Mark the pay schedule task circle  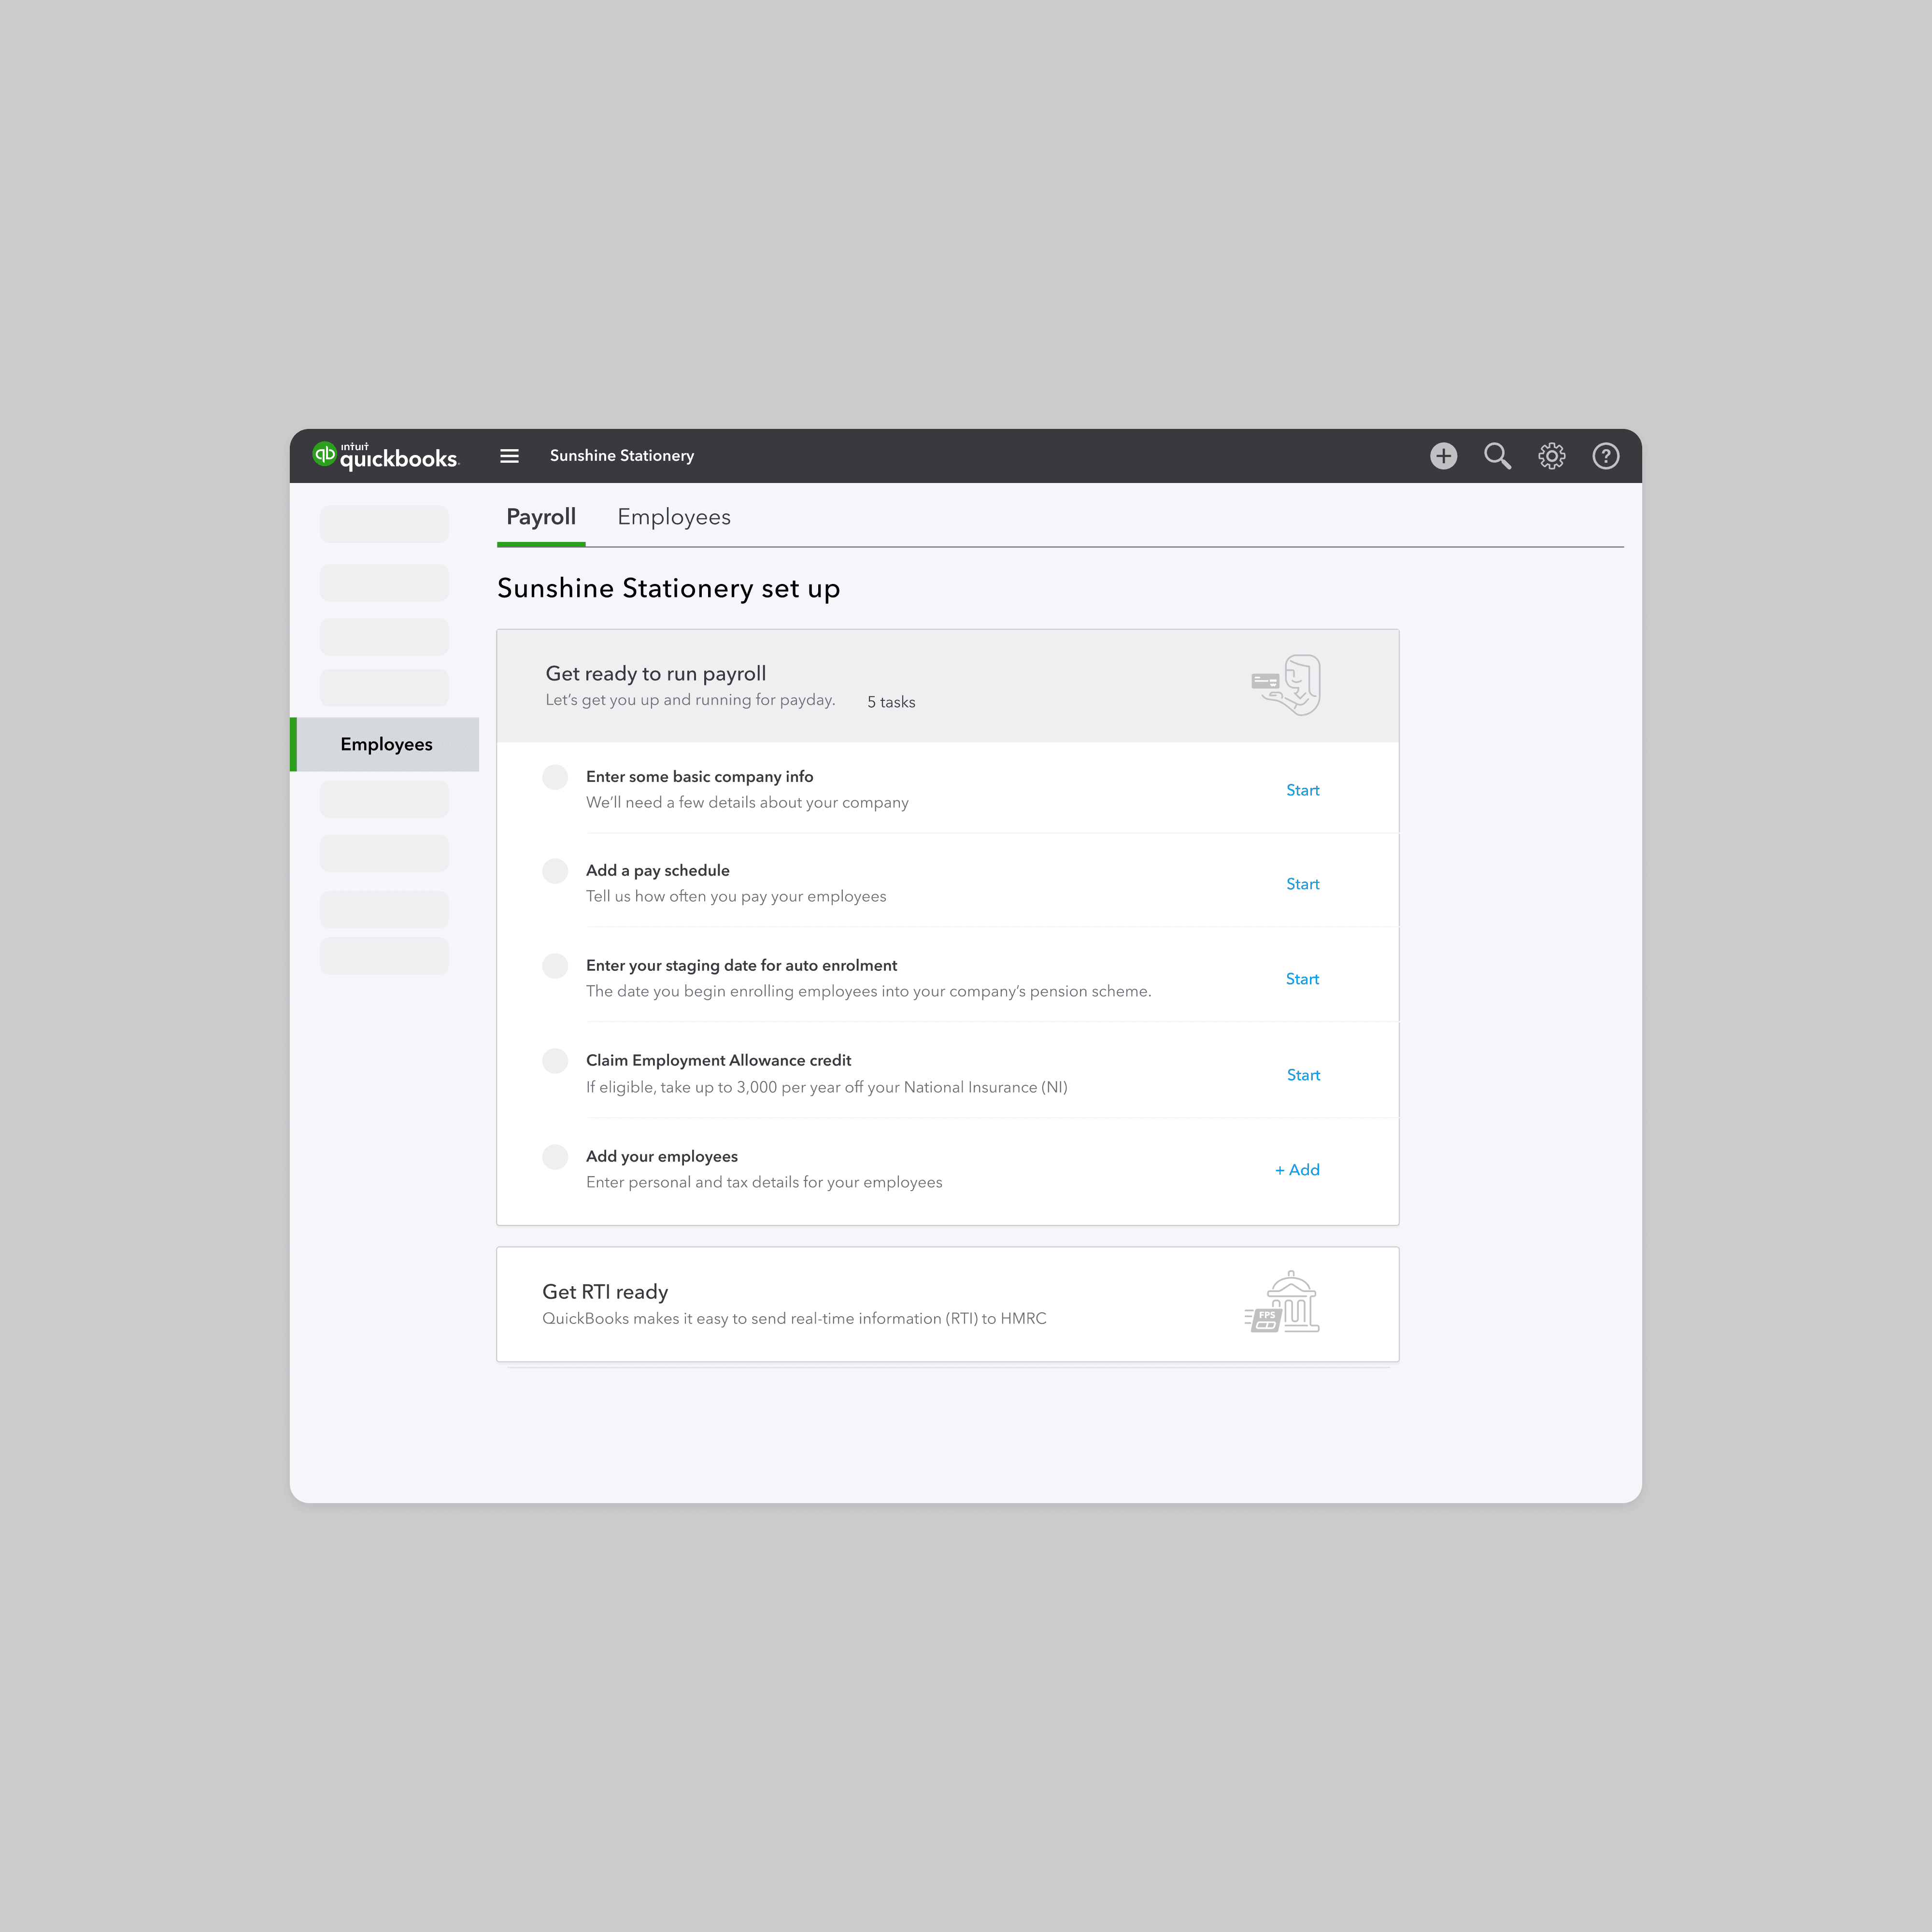(555, 871)
